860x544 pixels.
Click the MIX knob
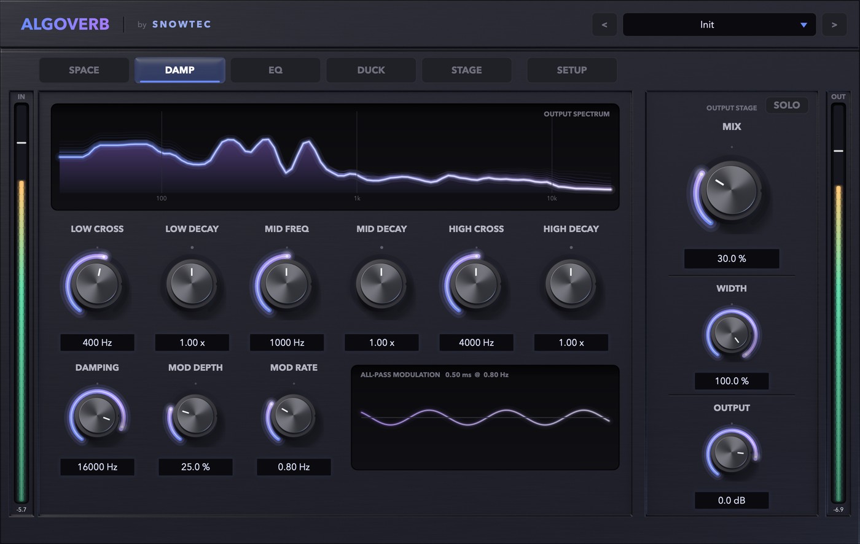click(x=731, y=190)
